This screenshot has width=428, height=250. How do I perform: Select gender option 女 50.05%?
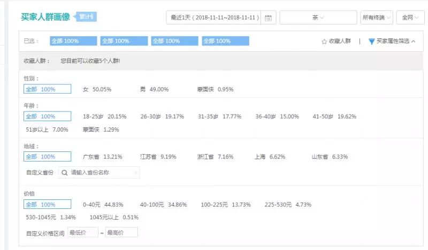[97, 89]
